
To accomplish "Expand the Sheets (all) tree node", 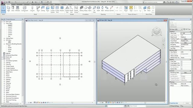I will pos(2,57).
